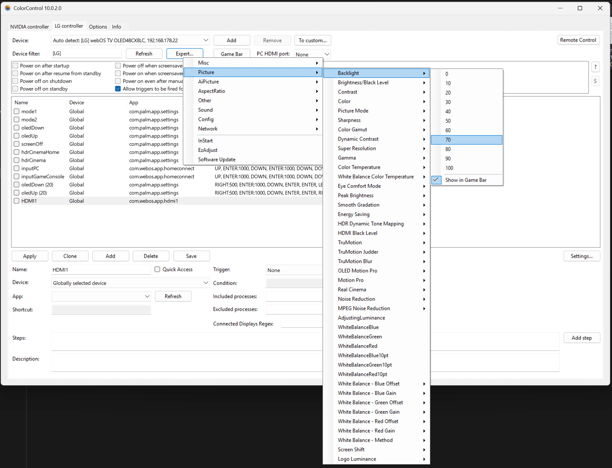Click the Apply button
The width and height of the screenshot is (612, 468).
(30, 256)
